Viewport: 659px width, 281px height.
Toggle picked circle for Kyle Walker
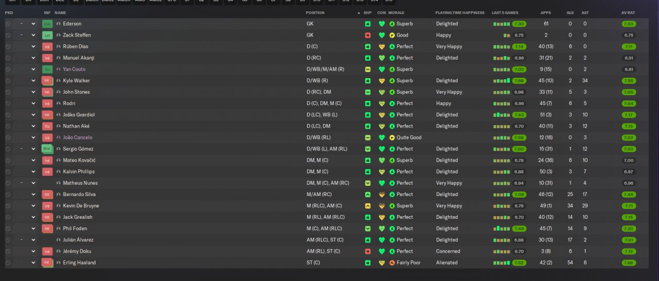(8, 81)
